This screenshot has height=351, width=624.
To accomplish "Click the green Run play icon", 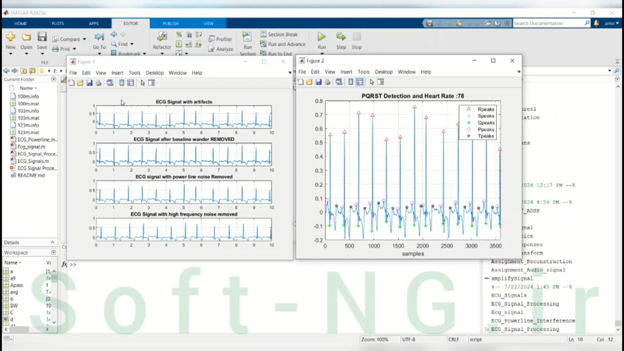I will click(321, 36).
